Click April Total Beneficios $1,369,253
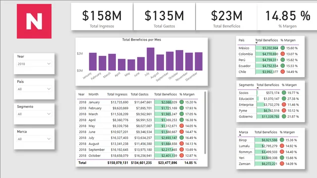Image resolution: width=317 pixels, height=178 pixels. tap(169, 120)
